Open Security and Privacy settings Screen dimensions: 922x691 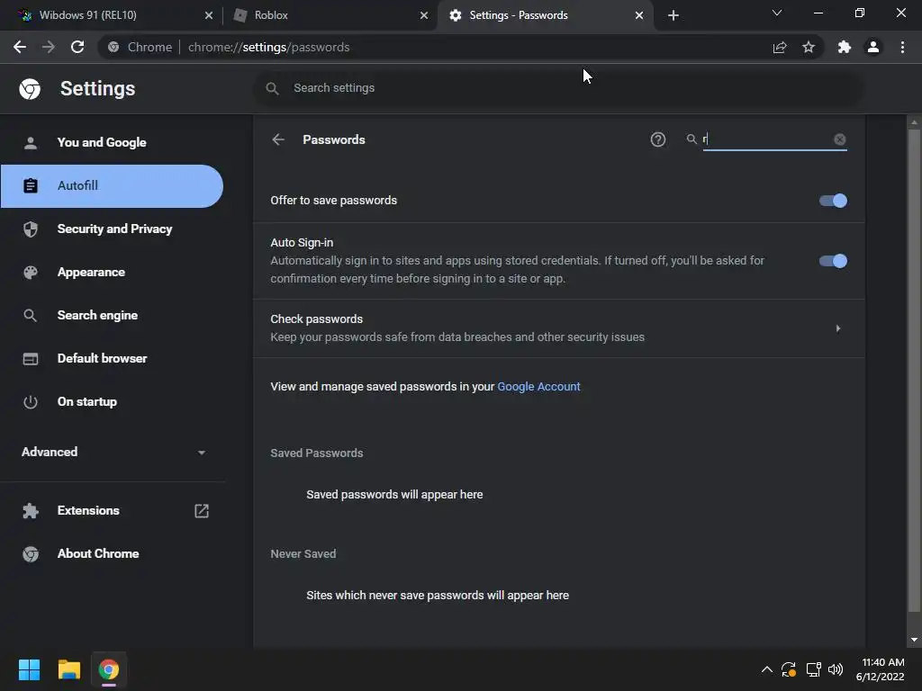tap(112, 229)
